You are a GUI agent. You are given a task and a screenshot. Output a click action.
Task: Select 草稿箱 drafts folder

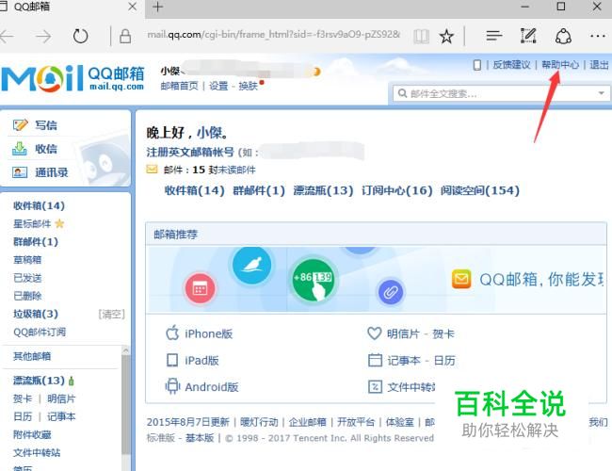click(x=27, y=260)
